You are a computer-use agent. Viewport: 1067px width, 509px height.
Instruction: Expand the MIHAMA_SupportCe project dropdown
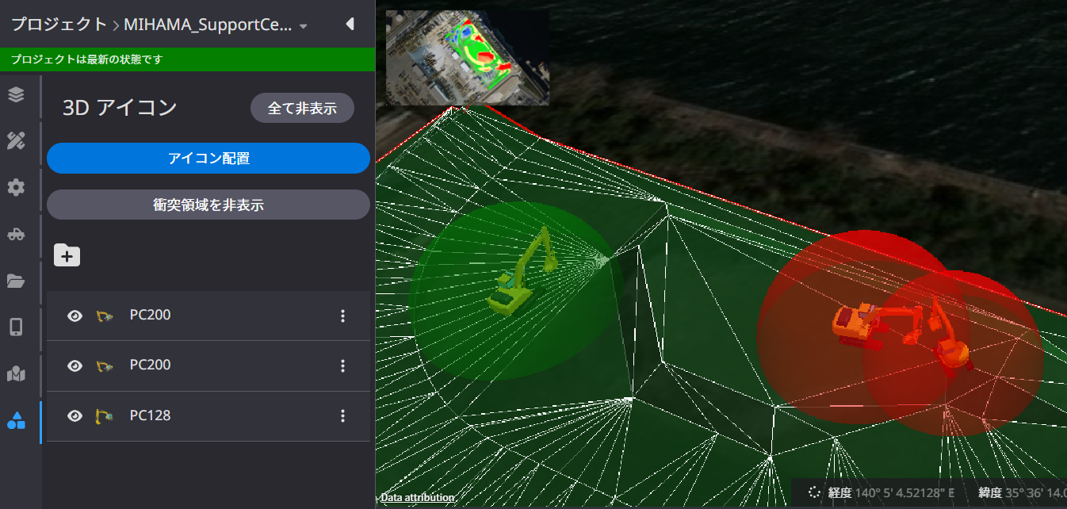[x=303, y=26]
